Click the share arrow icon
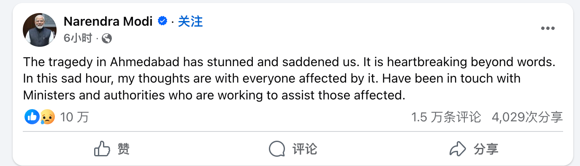 click(x=458, y=149)
